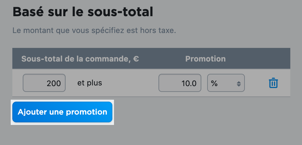Image resolution: width=302 pixels, height=145 pixels.
Task: Click the dark gray table header bar
Action: click(x=151, y=58)
